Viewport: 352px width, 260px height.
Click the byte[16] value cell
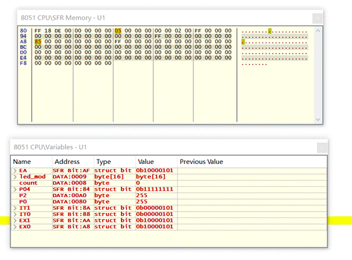click(x=151, y=177)
